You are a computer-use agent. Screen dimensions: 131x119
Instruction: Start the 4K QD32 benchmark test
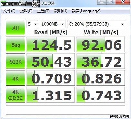click(15, 95)
